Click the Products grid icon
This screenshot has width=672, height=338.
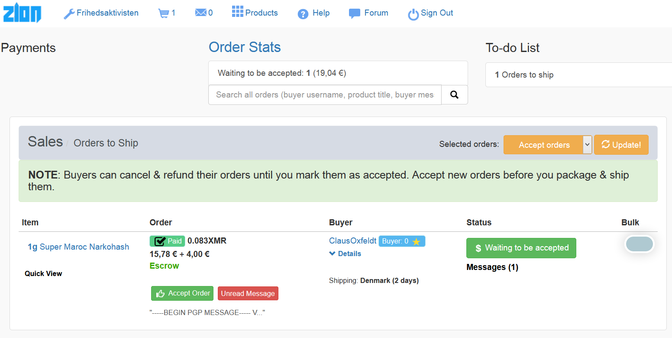[237, 11]
